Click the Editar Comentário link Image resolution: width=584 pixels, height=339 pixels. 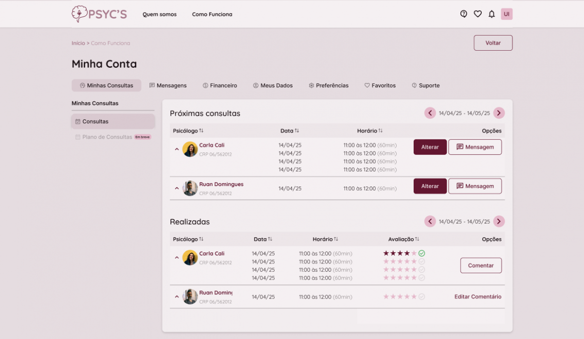click(x=477, y=297)
